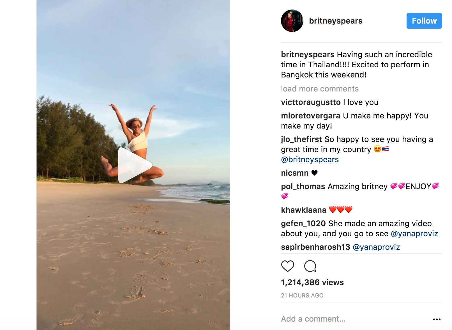Like the post with heart icon
Viewport: 452px width, 330px height.
287,266
